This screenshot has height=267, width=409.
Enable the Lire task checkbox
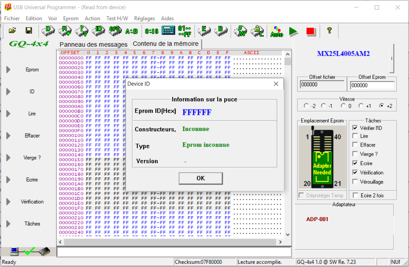click(x=355, y=136)
